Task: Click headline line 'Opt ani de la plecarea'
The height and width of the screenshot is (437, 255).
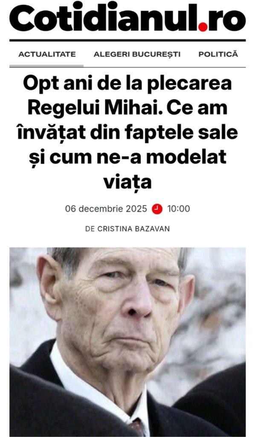Action: point(127,84)
